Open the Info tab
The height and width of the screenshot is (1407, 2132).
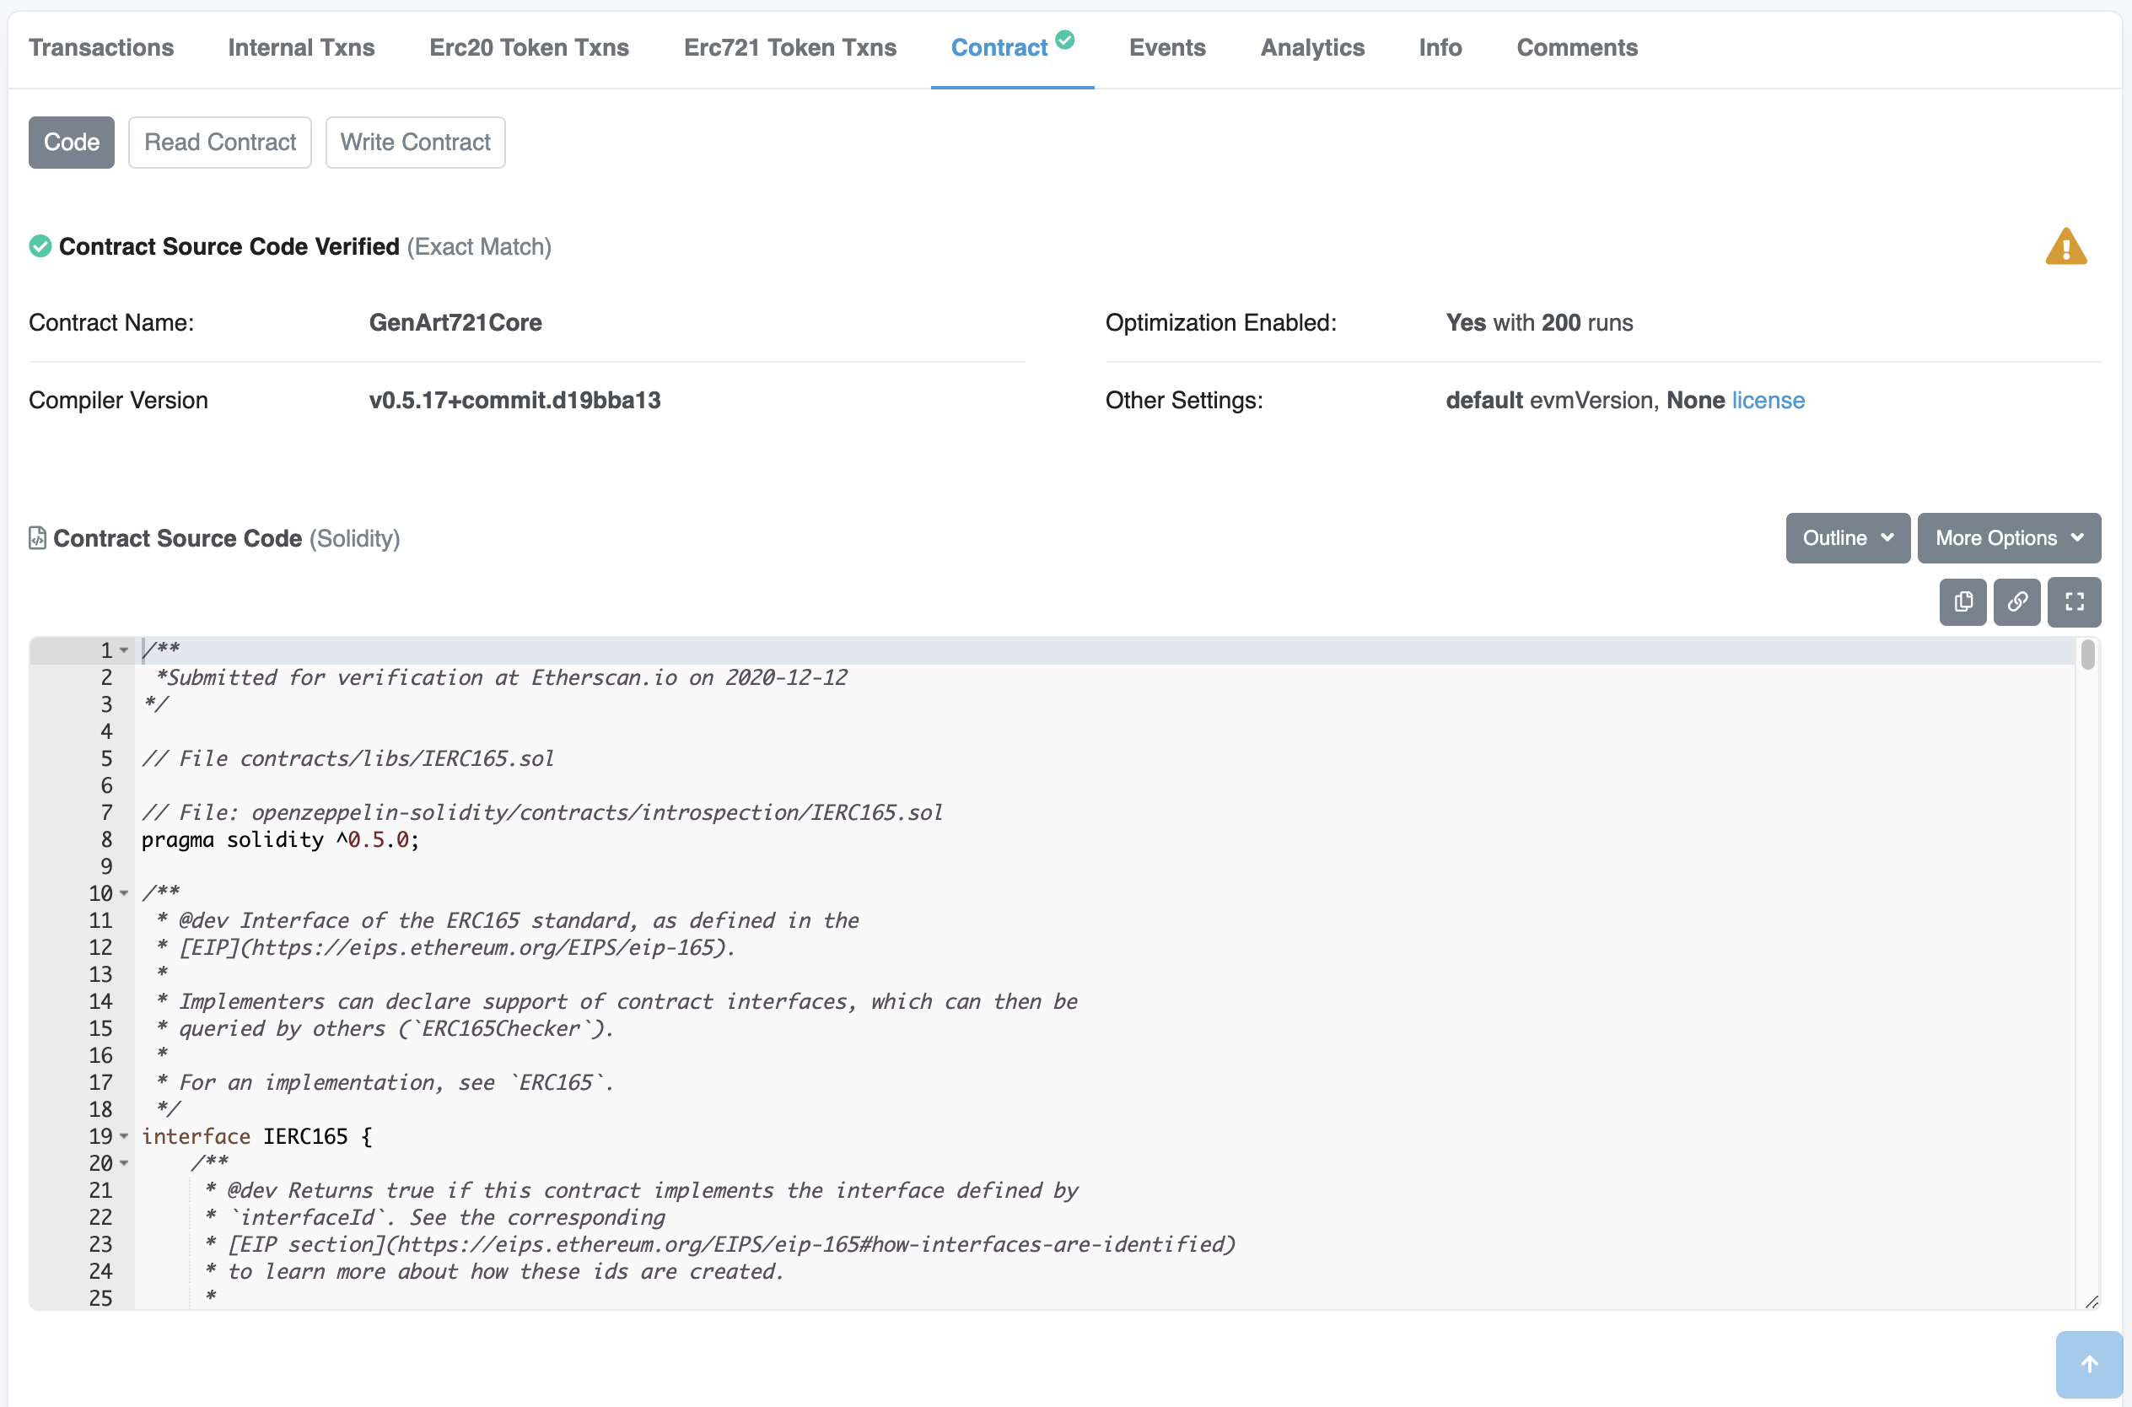point(1440,47)
